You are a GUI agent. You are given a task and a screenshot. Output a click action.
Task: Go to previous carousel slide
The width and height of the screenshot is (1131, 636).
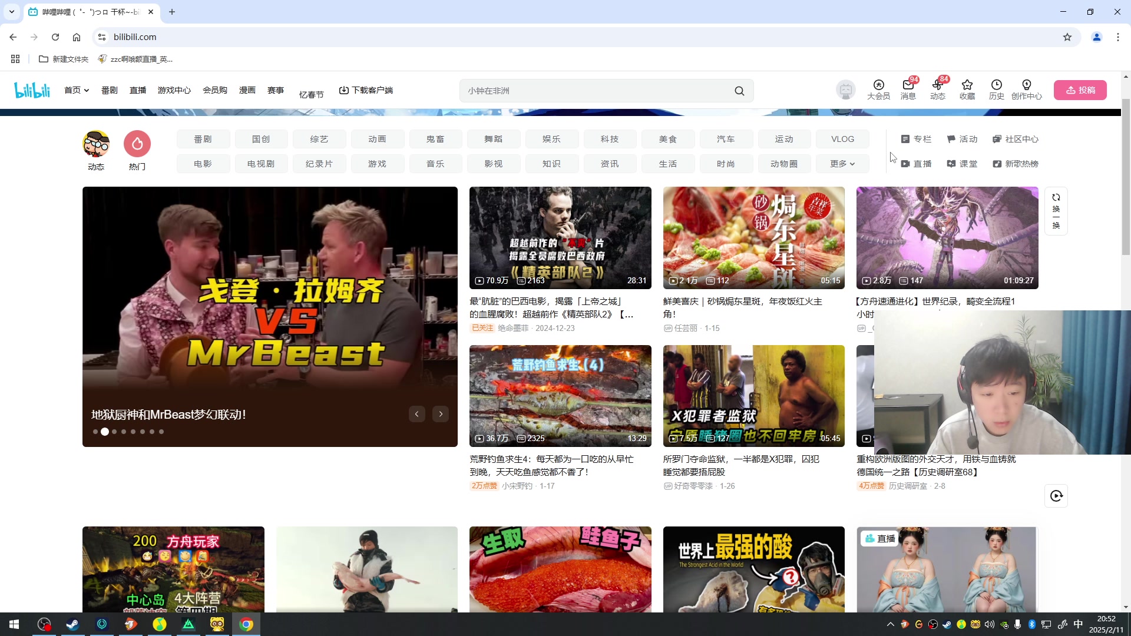click(x=416, y=414)
